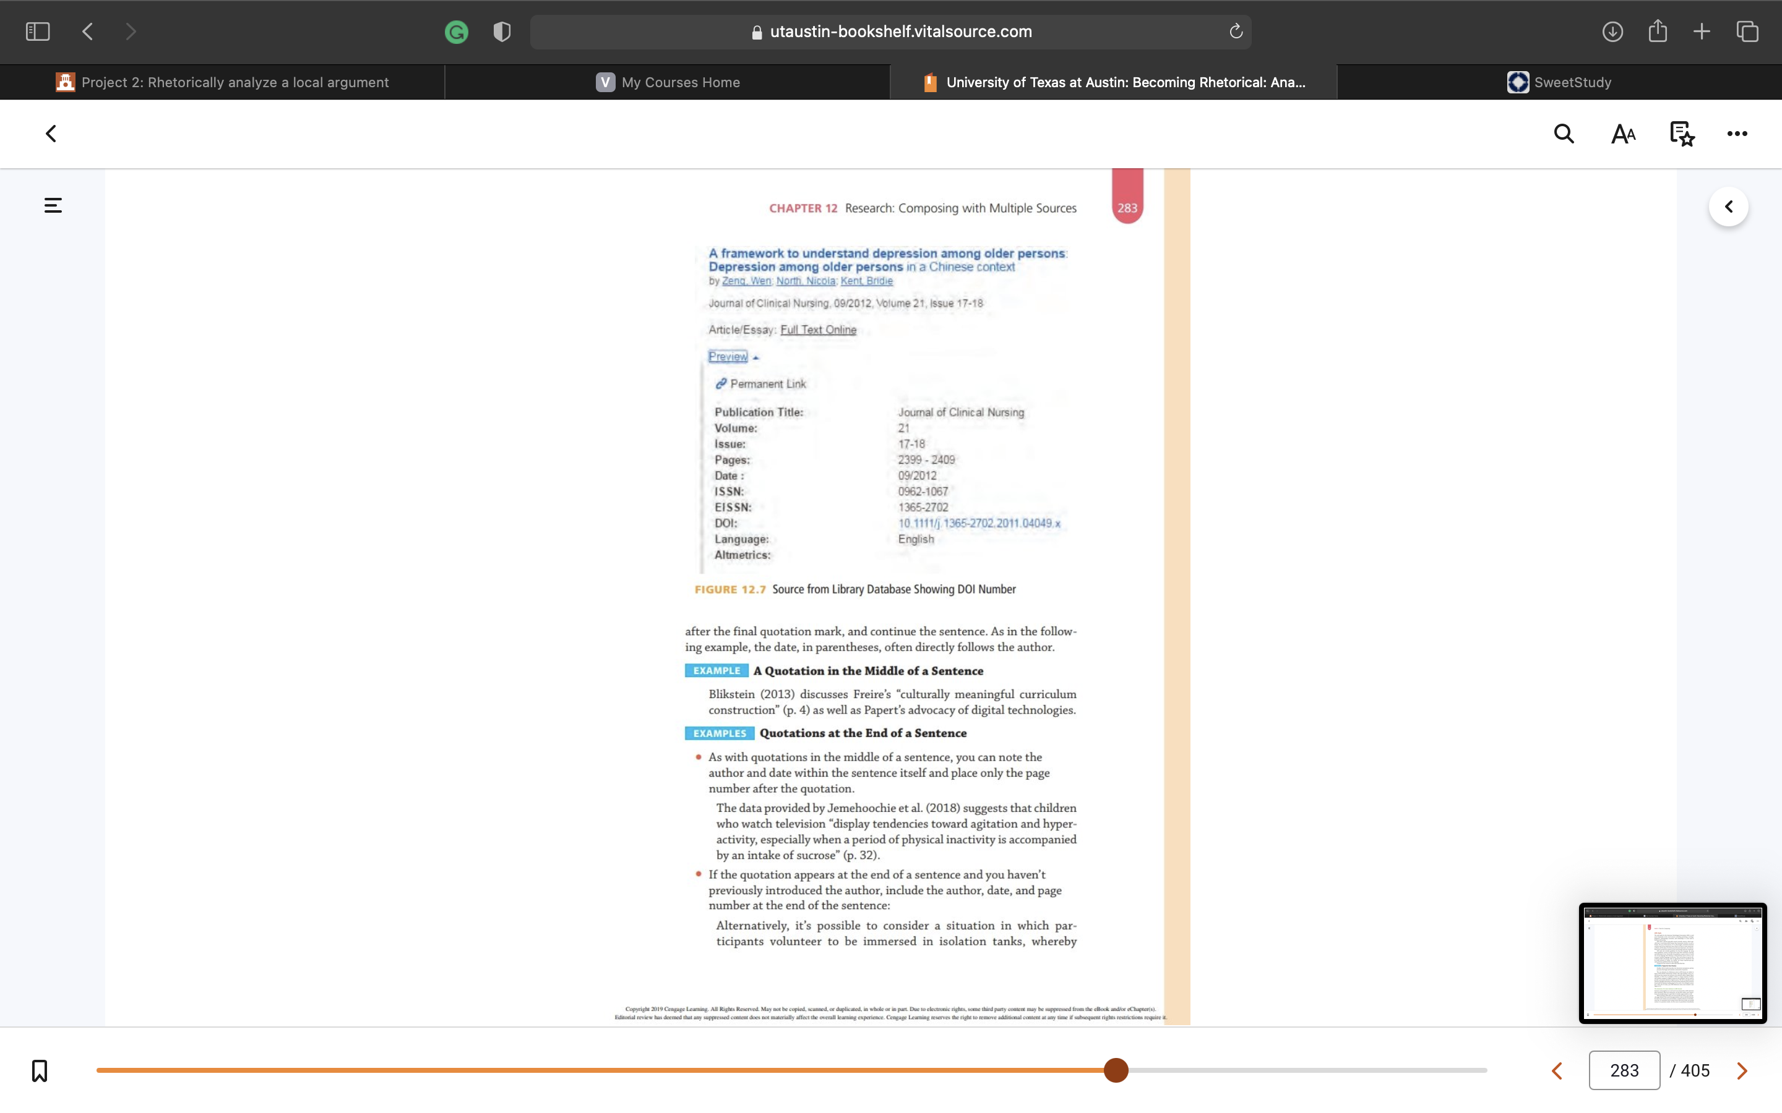Click the article title in figure

coord(887,260)
